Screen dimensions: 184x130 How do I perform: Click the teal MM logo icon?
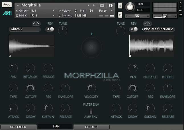pos(7,13)
